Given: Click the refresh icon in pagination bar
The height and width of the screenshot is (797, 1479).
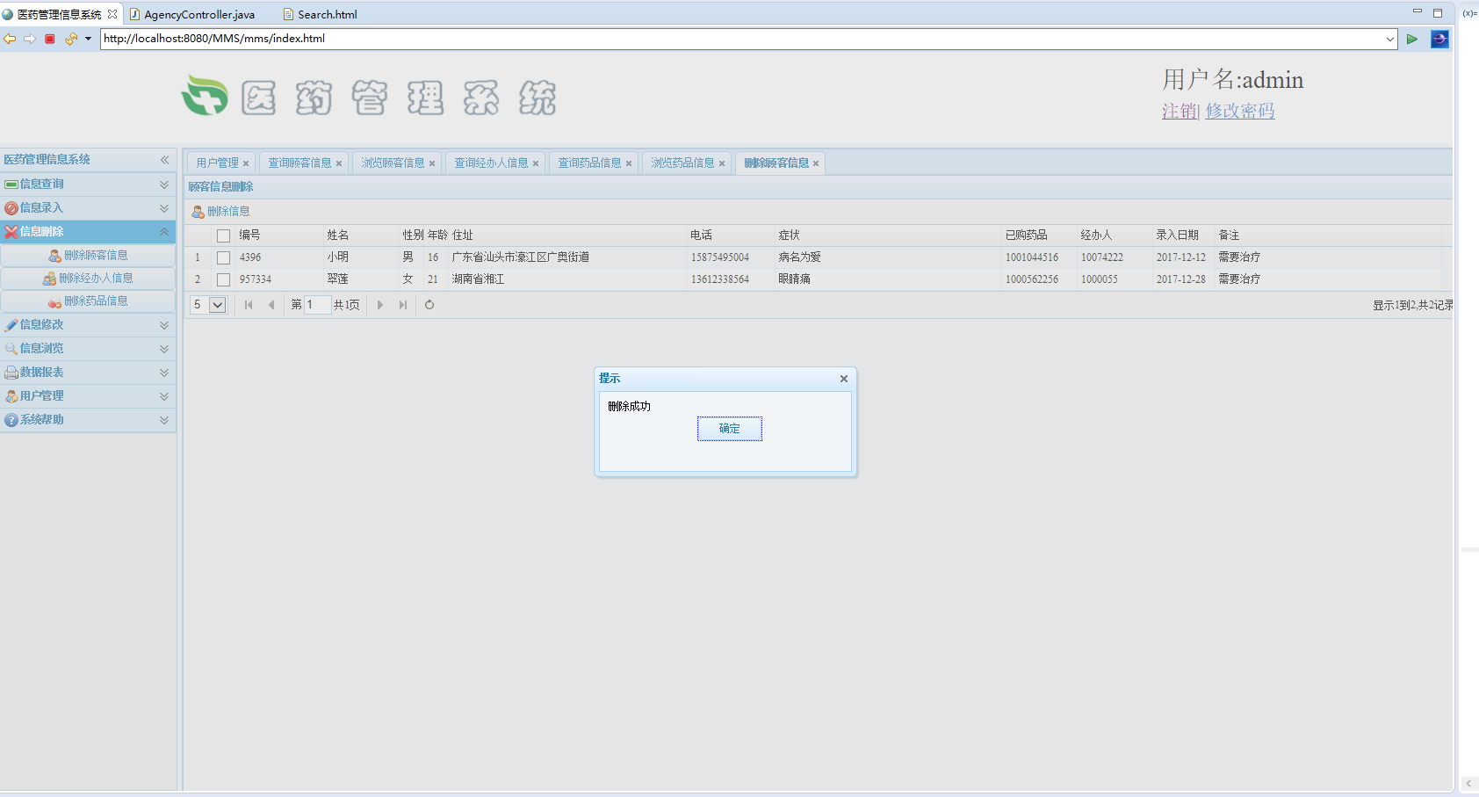Looking at the screenshot, I should pyautogui.click(x=429, y=305).
